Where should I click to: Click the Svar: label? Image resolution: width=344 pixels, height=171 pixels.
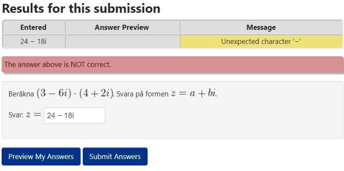pos(16,116)
